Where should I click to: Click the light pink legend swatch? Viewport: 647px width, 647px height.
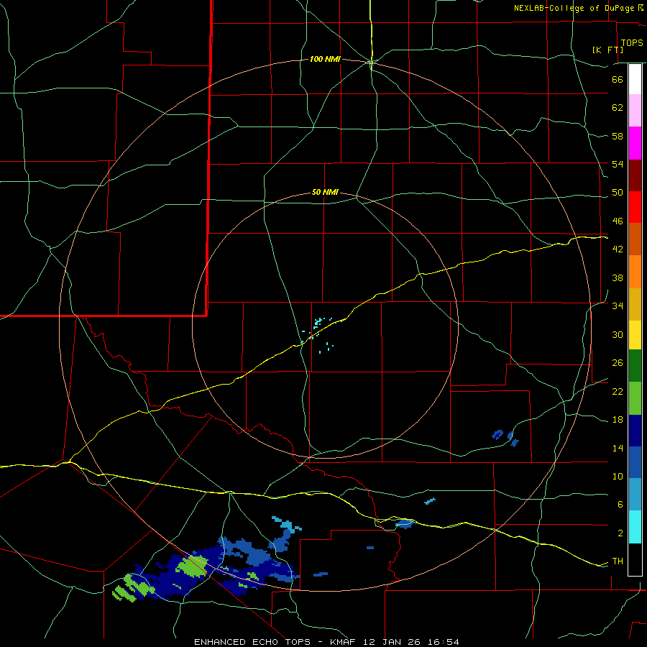pyautogui.click(x=635, y=110)
